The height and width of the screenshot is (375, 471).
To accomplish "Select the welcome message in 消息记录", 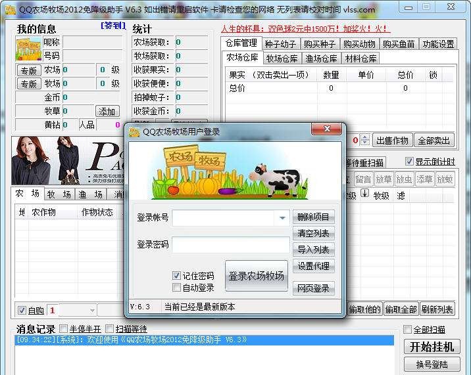I will (x=205, y=340).
